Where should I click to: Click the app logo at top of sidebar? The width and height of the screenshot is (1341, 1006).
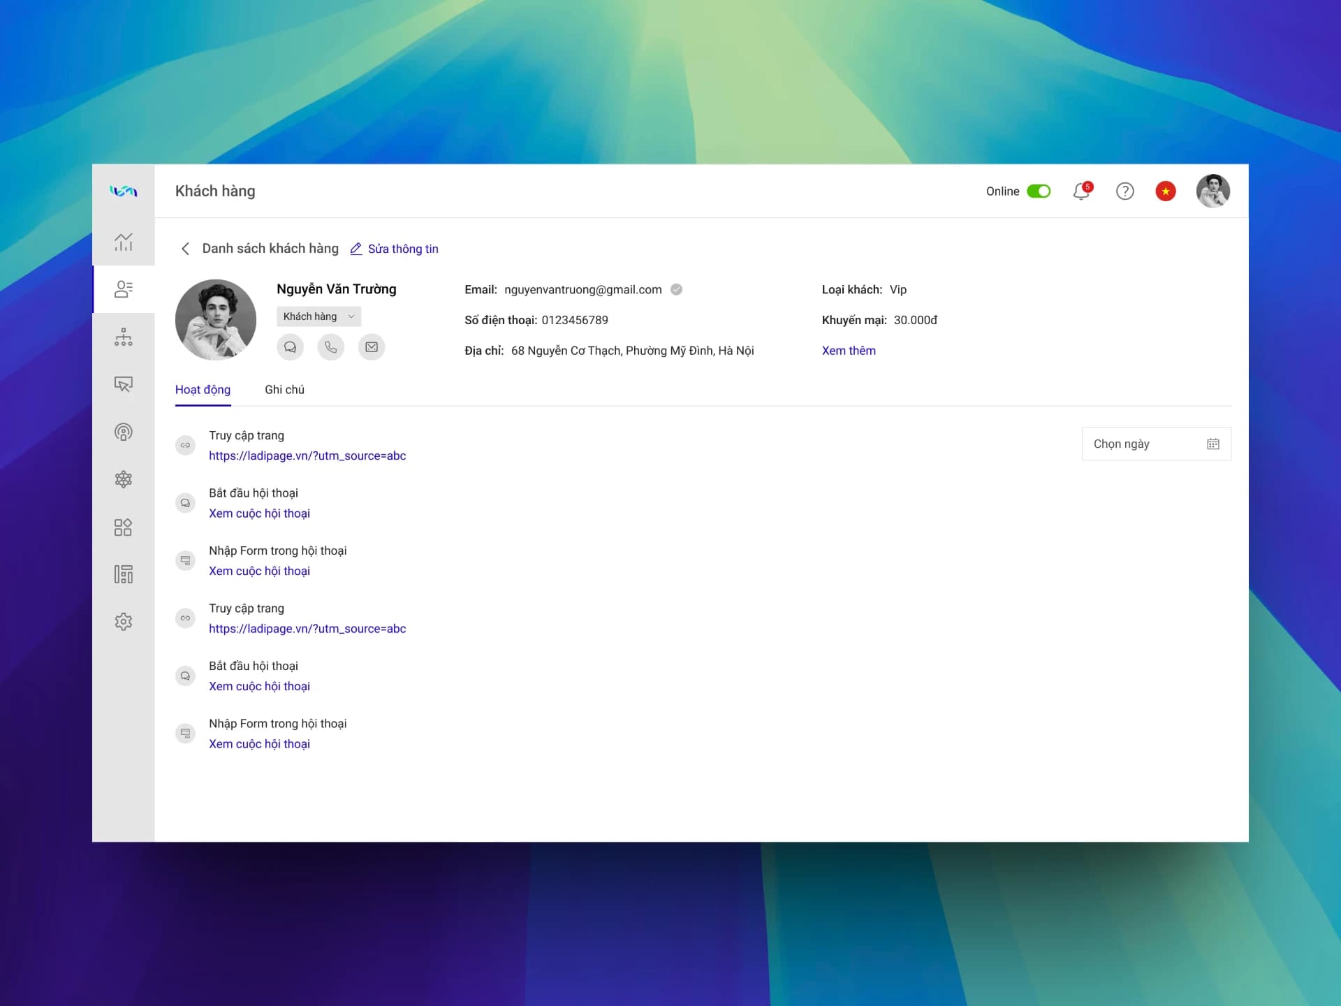click(124, 191)
